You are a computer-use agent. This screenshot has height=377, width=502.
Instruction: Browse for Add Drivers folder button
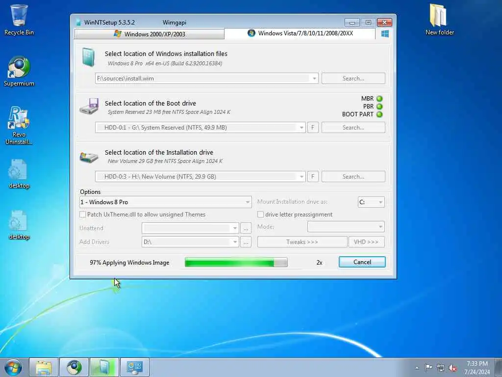(246, 242)
